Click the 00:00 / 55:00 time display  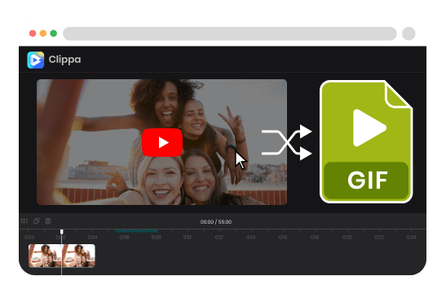coord(216,222)
